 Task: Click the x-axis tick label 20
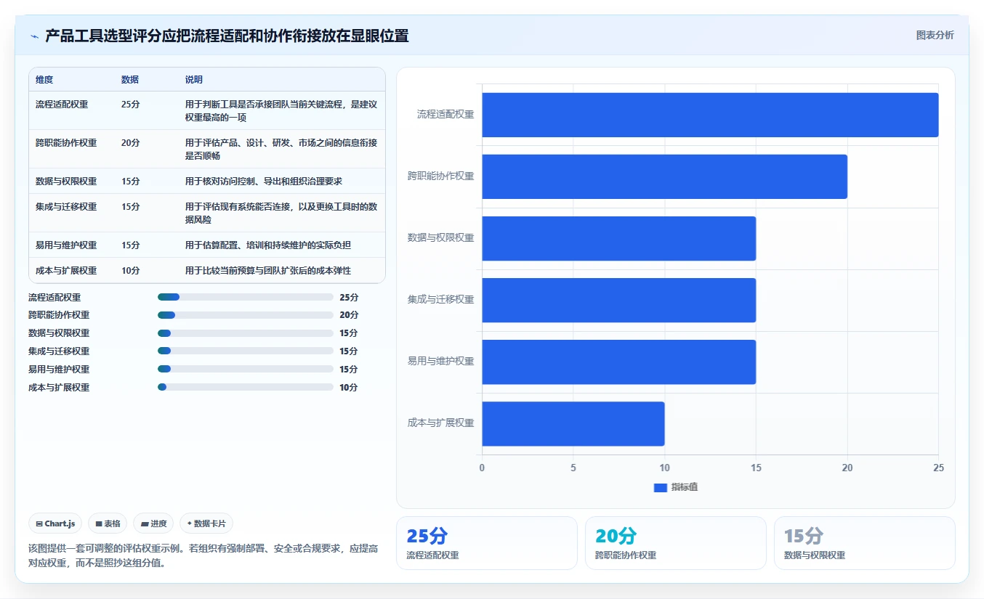click(847, 468)
